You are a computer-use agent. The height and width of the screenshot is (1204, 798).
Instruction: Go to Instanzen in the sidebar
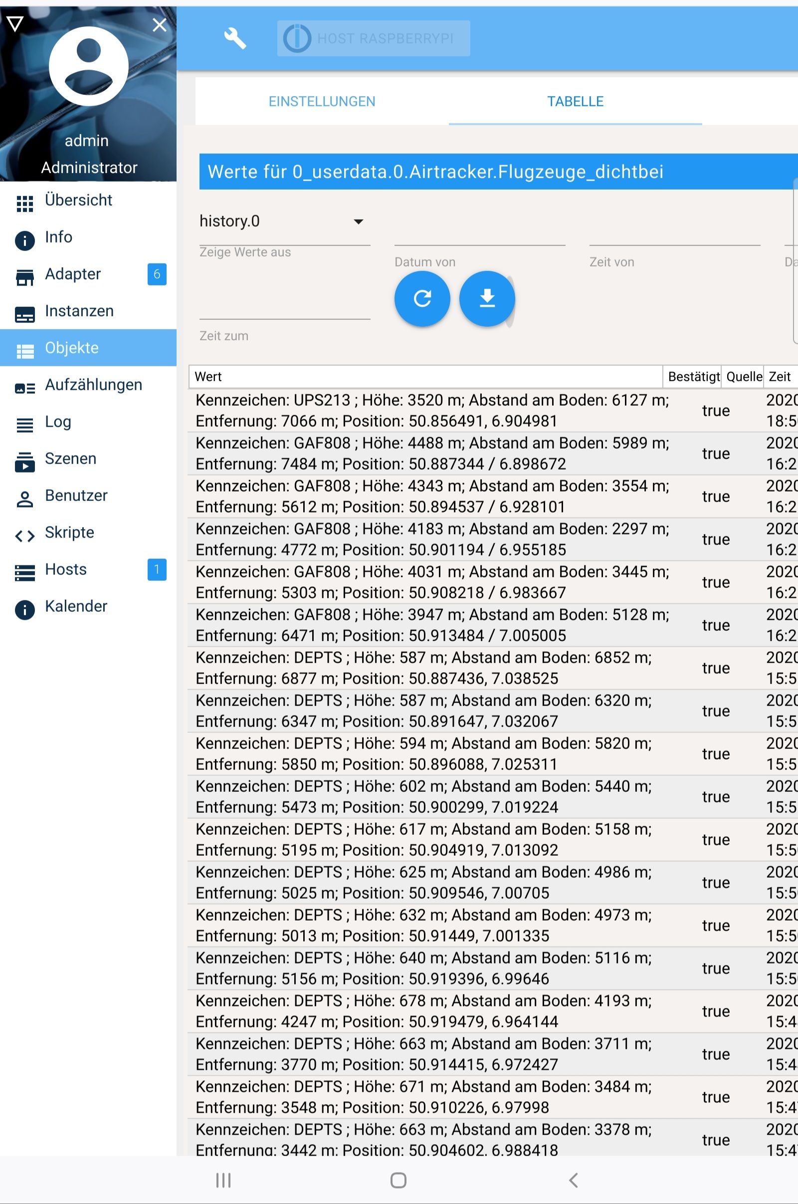[x=88, y=310]
